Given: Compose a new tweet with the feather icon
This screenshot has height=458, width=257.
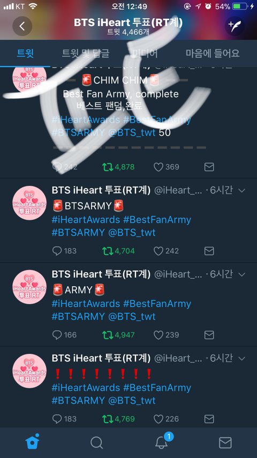Looking at the screenshot, I should 235,26.
